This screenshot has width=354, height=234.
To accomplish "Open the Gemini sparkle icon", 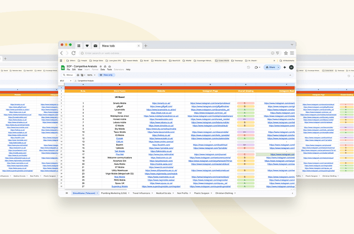I will pyautogui.click(x=285, y=67).
